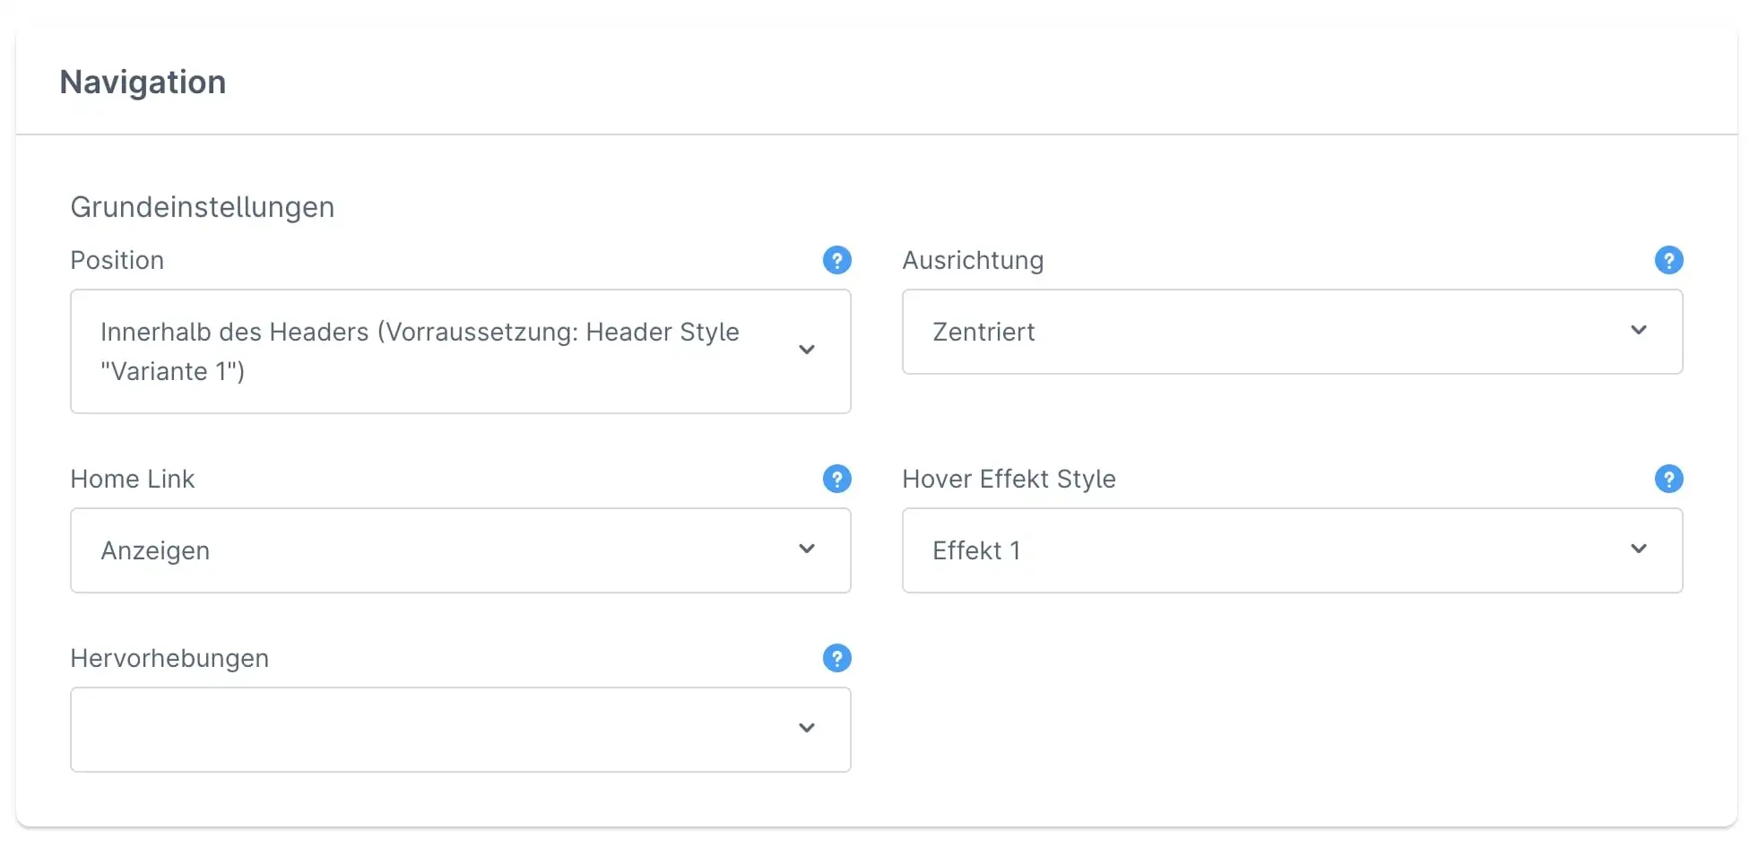1750x848 pixels.
Task: Open the Ausrichtung help tooltip icon
Action: tap(1668, 261)
